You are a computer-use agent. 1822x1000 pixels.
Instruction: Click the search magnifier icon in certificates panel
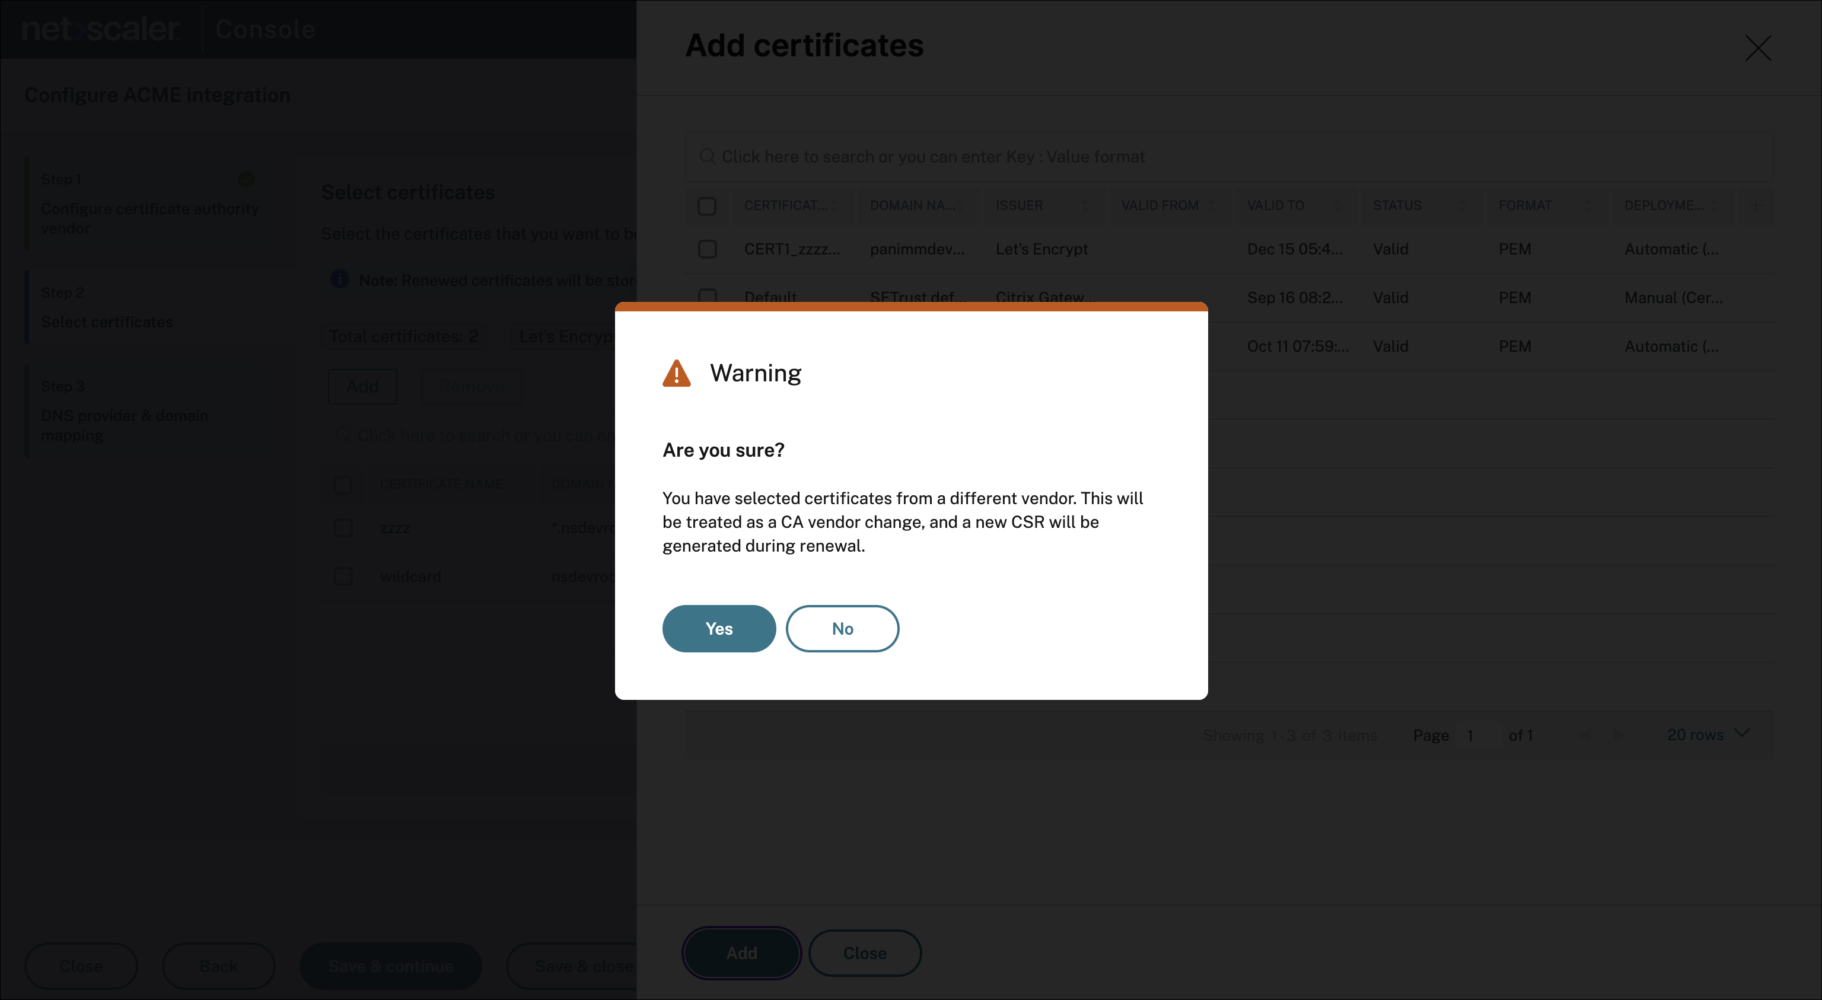706,157
